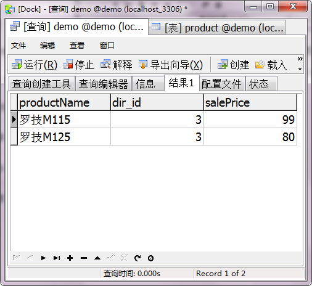This screenshot has height=286, width=312.
Task: Switch to the [表] product @demo tab
Action: (x=217, y=28)
